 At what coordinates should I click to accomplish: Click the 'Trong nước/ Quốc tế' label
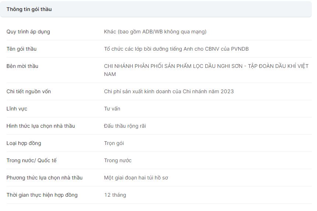coord(32,160)
